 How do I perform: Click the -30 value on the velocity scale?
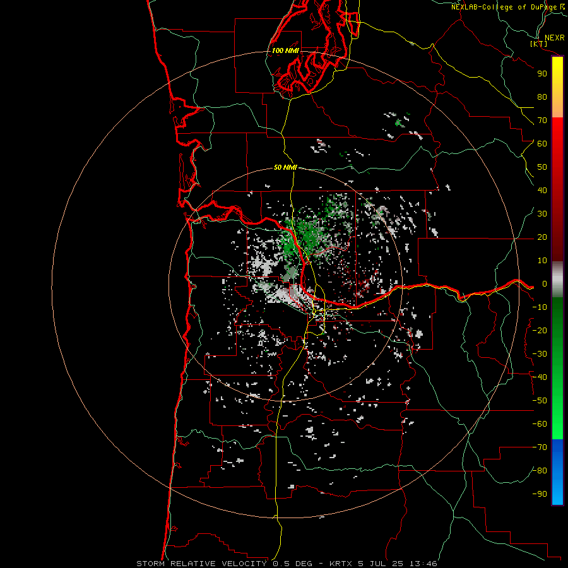click(540, 354)
